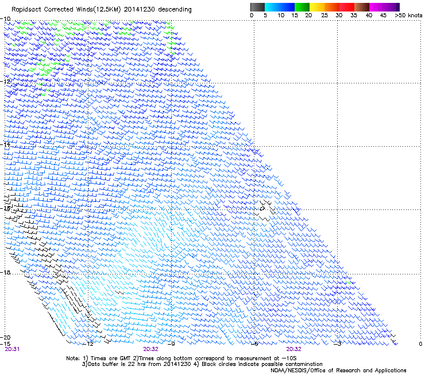The image size is (425, 374).
Task: Click the '-12' latitude label on the left axis
Action: tap(5, 81)
